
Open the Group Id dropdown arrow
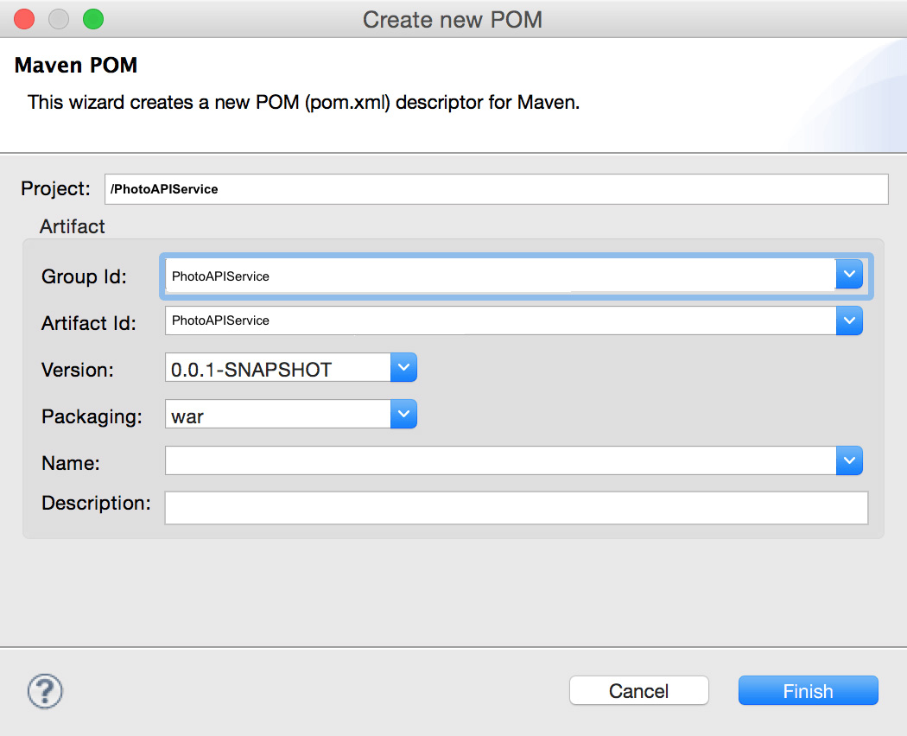849,275
